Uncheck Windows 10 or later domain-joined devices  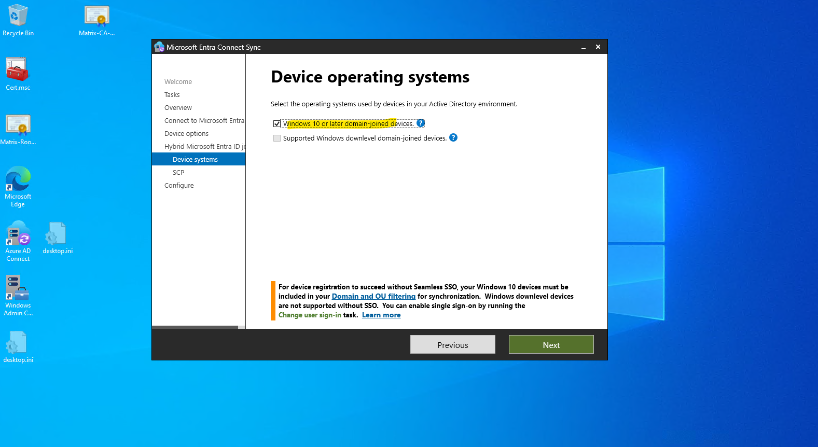click(277, 123)
